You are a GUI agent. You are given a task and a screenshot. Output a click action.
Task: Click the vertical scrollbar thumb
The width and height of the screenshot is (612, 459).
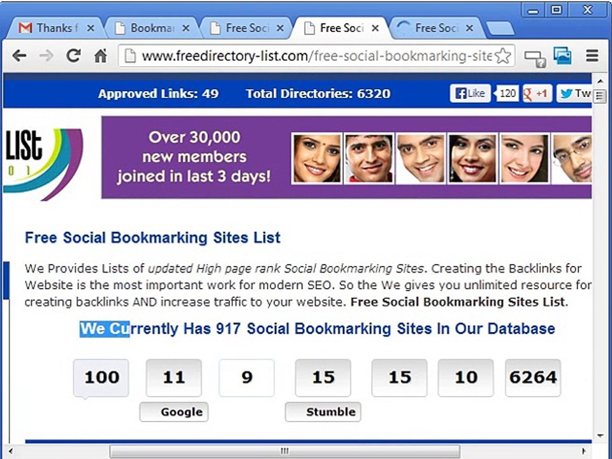point(599,96)
